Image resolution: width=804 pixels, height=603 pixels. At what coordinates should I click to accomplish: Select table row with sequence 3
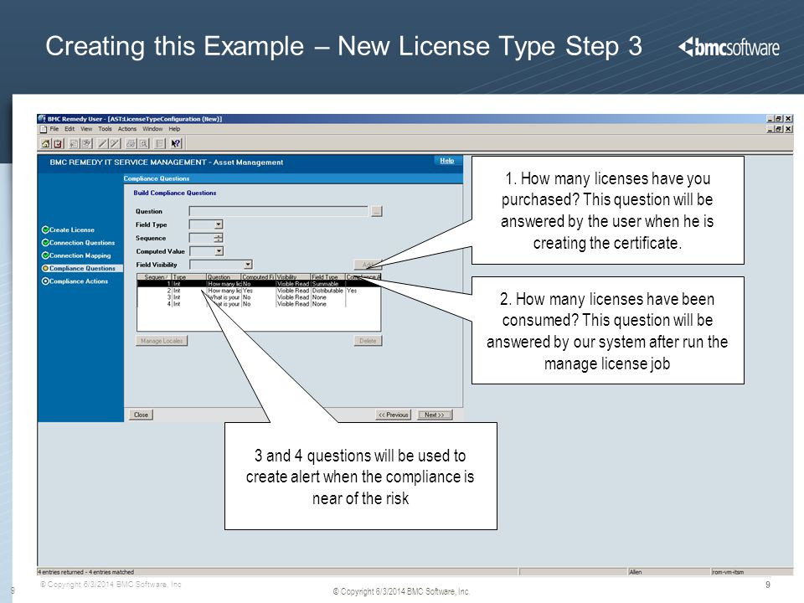coord(259,296)
